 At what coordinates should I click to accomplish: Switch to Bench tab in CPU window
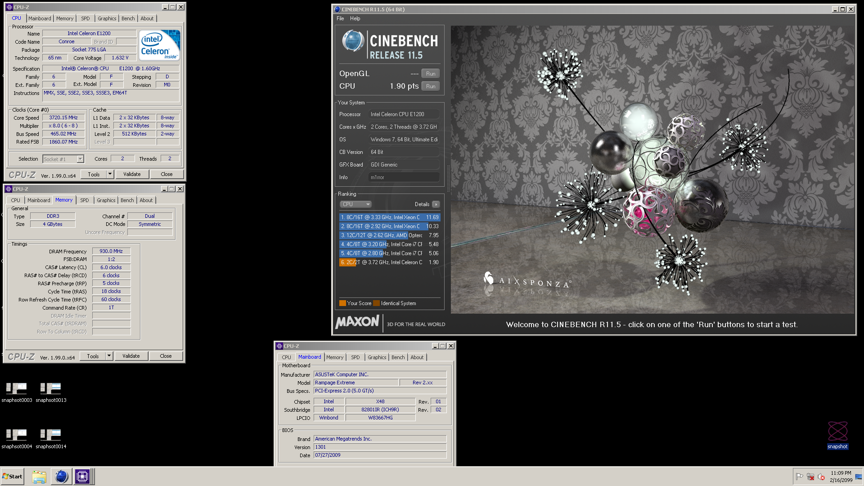128,18
